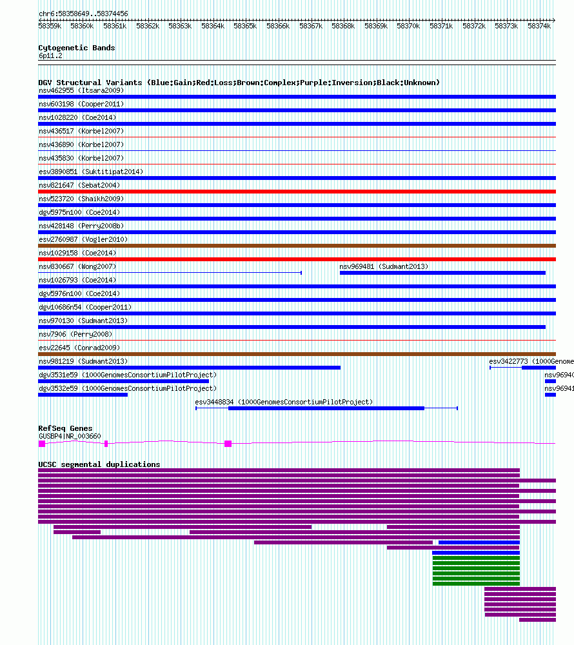This screenshot has width=574, height=645.
Task: Select brown complex bar under esv2760987
Action: pos(297,246)
